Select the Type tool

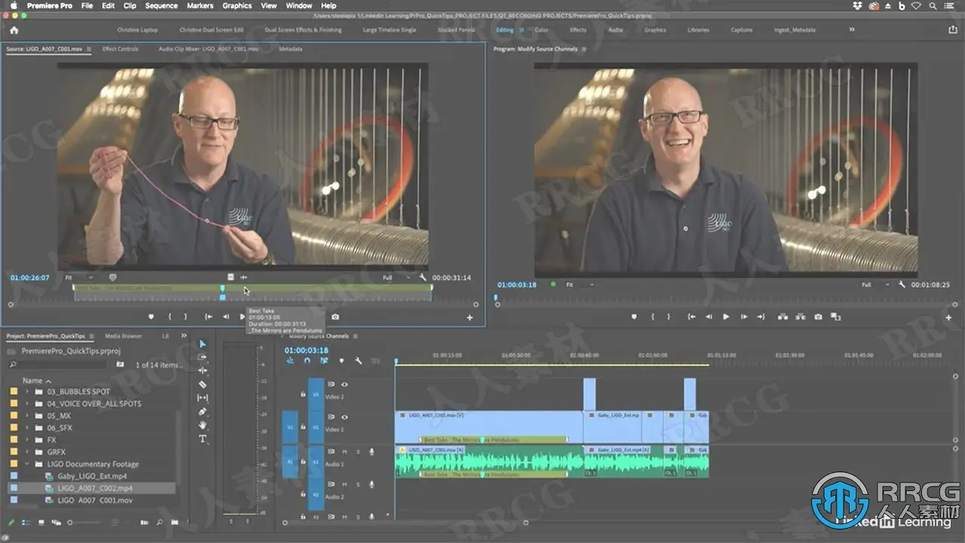[x=202, y=439]
